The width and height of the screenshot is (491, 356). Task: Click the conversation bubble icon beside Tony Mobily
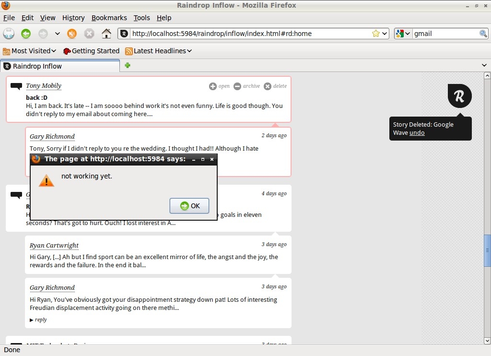(16, 86)
